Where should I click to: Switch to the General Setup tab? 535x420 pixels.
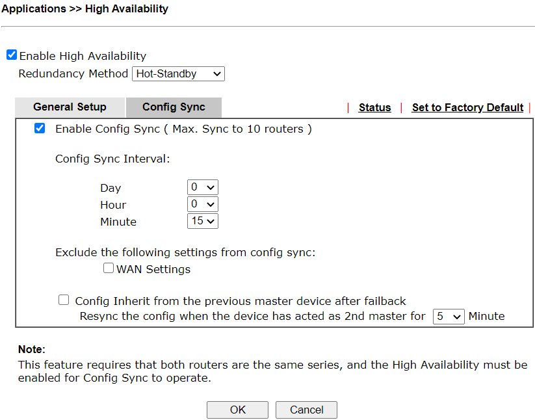70,107
